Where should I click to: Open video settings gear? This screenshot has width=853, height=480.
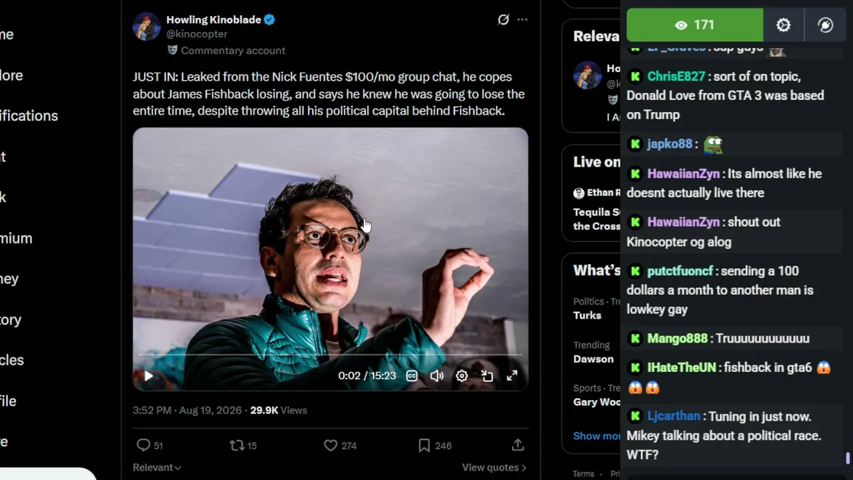[462, 376]
